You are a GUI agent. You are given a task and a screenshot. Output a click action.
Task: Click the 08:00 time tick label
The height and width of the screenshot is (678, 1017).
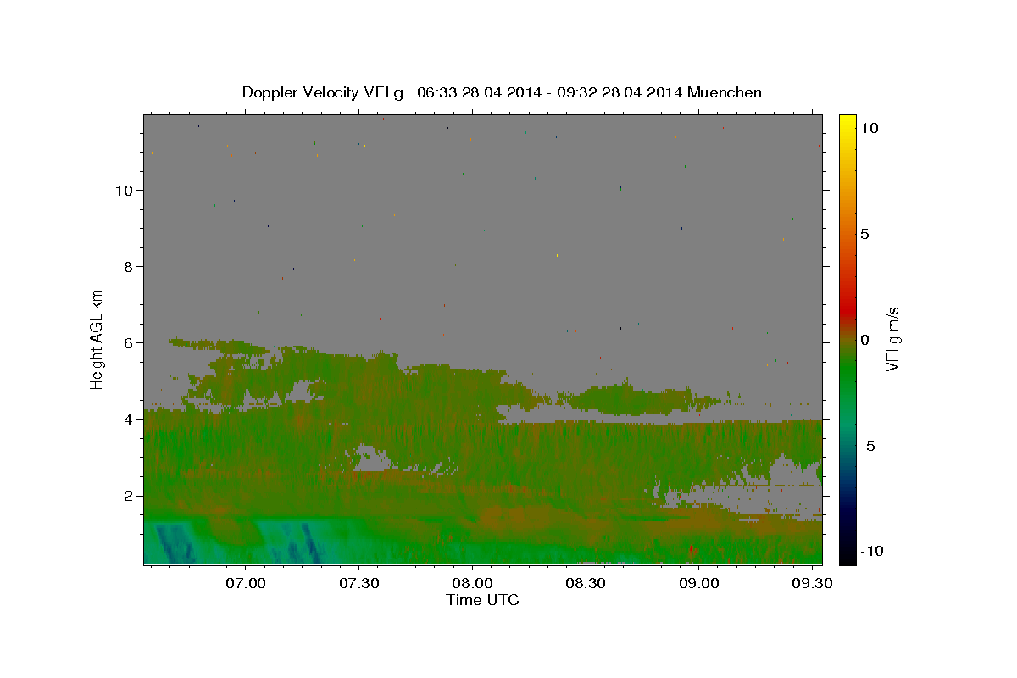473,584
